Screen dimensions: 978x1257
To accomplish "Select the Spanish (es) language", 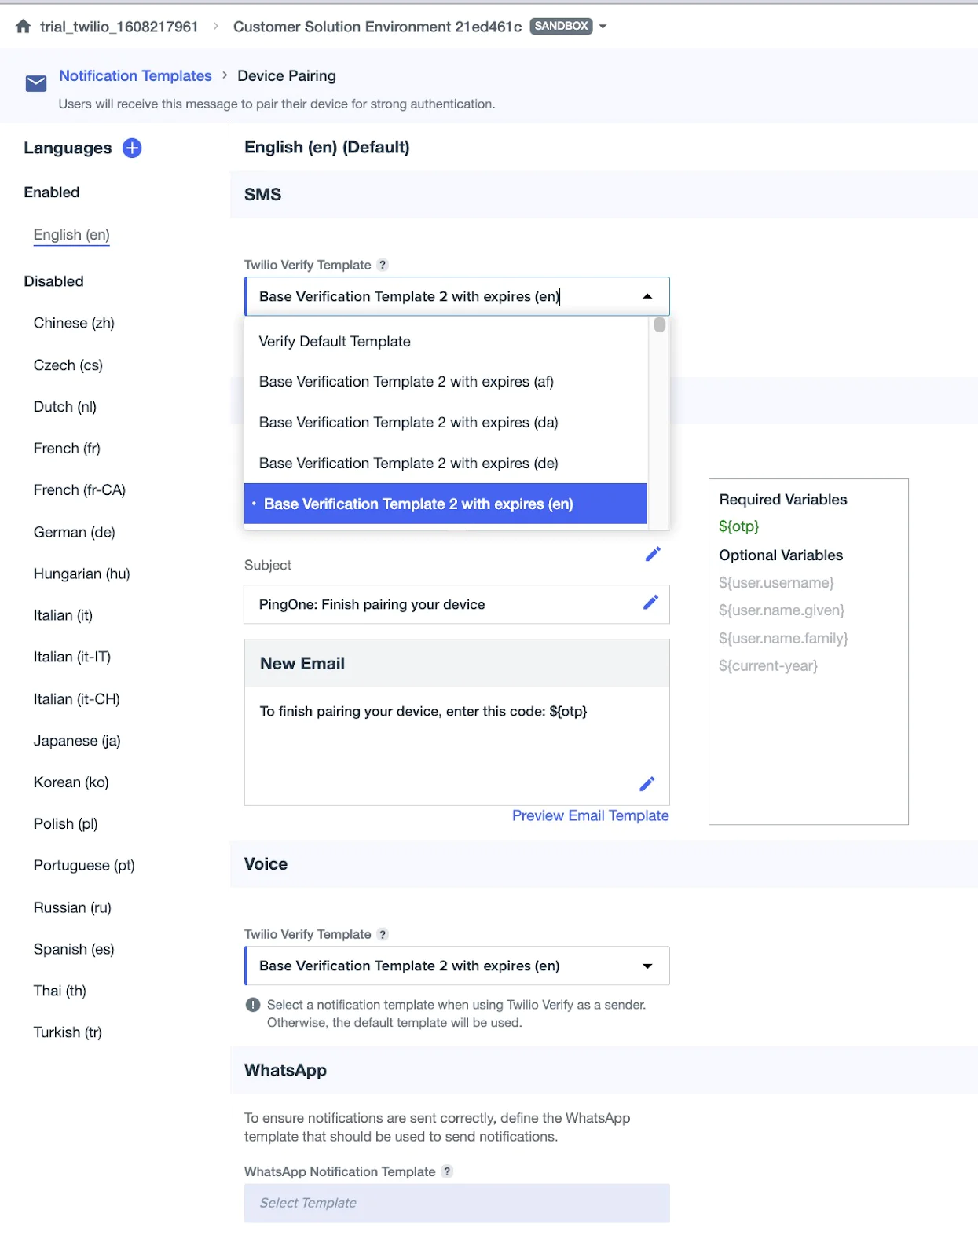I will pyautogui.click(x=73, y=948).
